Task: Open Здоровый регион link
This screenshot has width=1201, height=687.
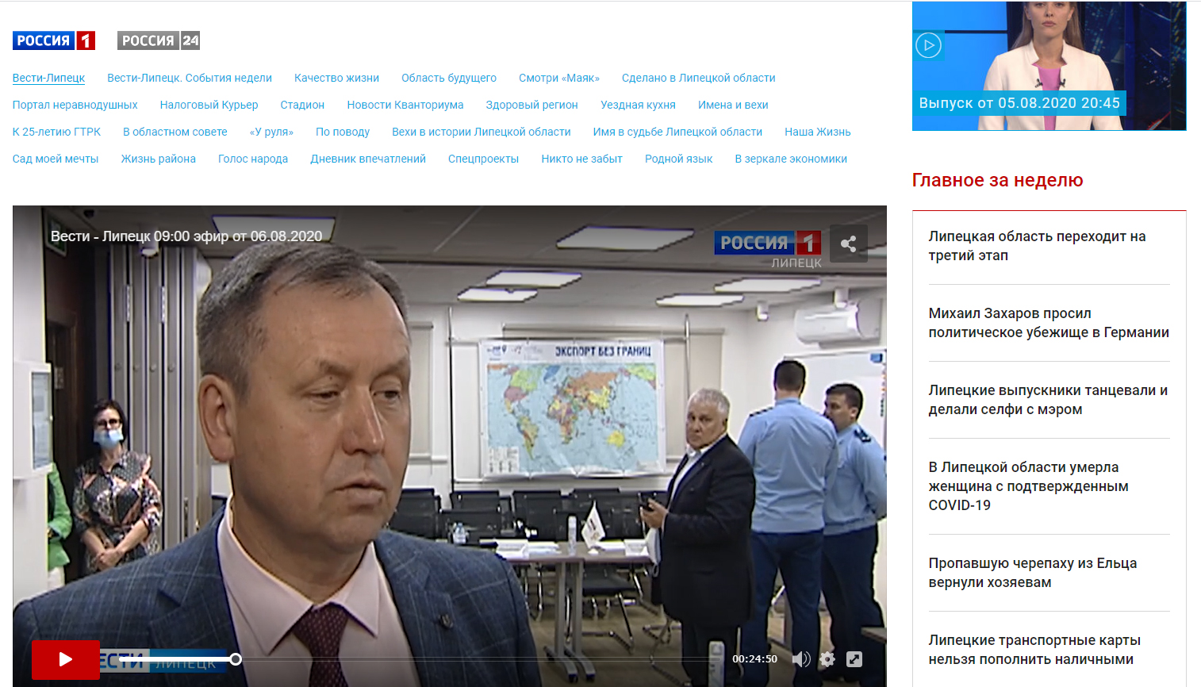Action: tap(532, 105)
